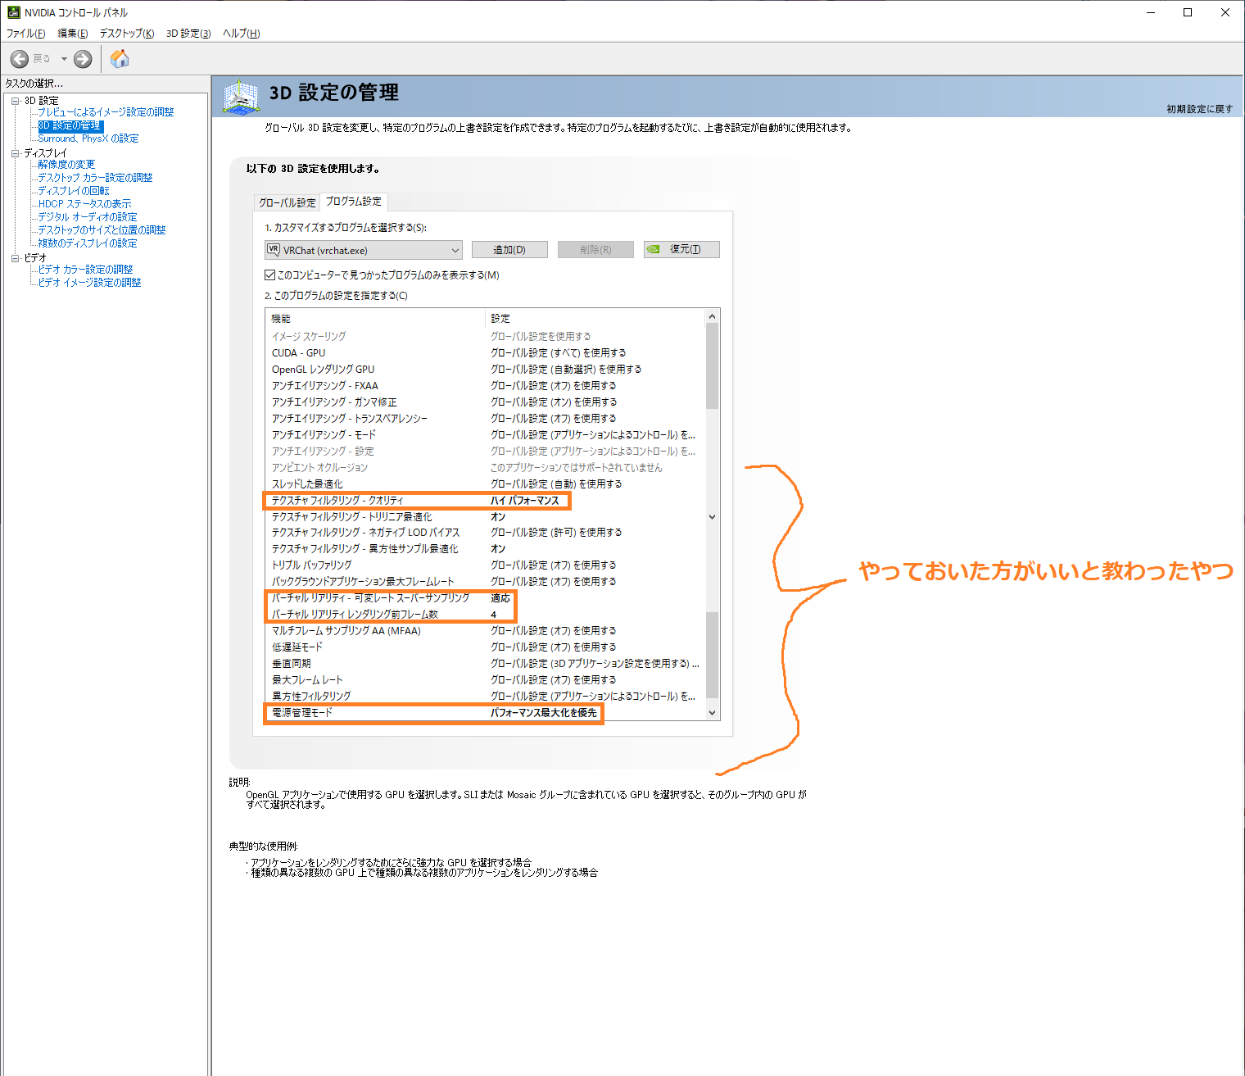Select プレビューによるイメージ設定の調整 in the tree
This screenshot has height=1076, width=1245.
(106, 112)
